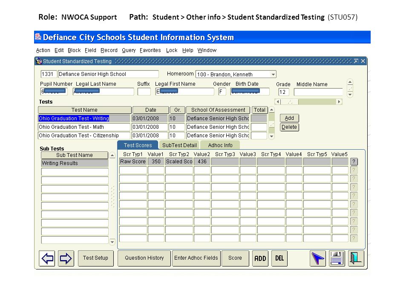
Task: Exit the form with the door icon
Action: click(356, 258)
